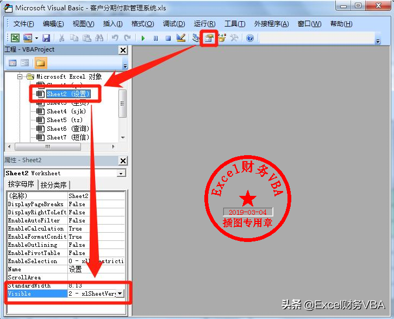Collapse the Microsoft Excel 对象 tree node
This screenshot has width=394, height=319.
pos(20,76)
